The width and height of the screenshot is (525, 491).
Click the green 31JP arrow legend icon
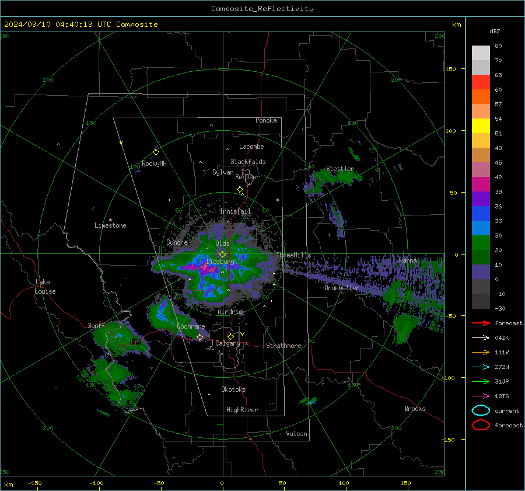[x=481, y=381]
